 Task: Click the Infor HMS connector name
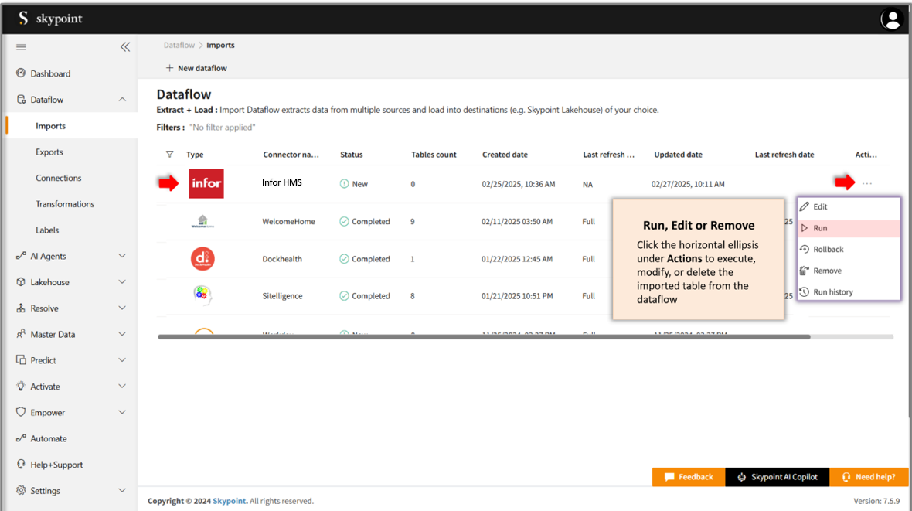(x=281, y=182)
